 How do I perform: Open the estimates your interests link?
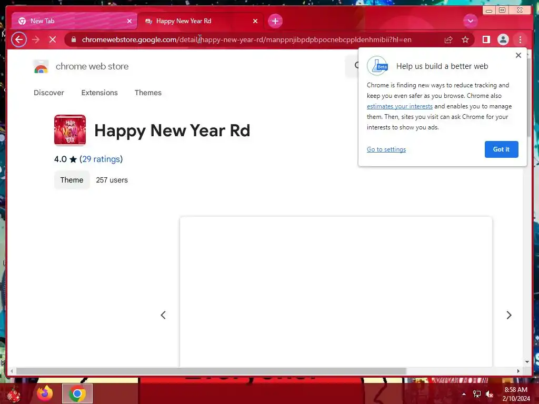pos(400,106)
